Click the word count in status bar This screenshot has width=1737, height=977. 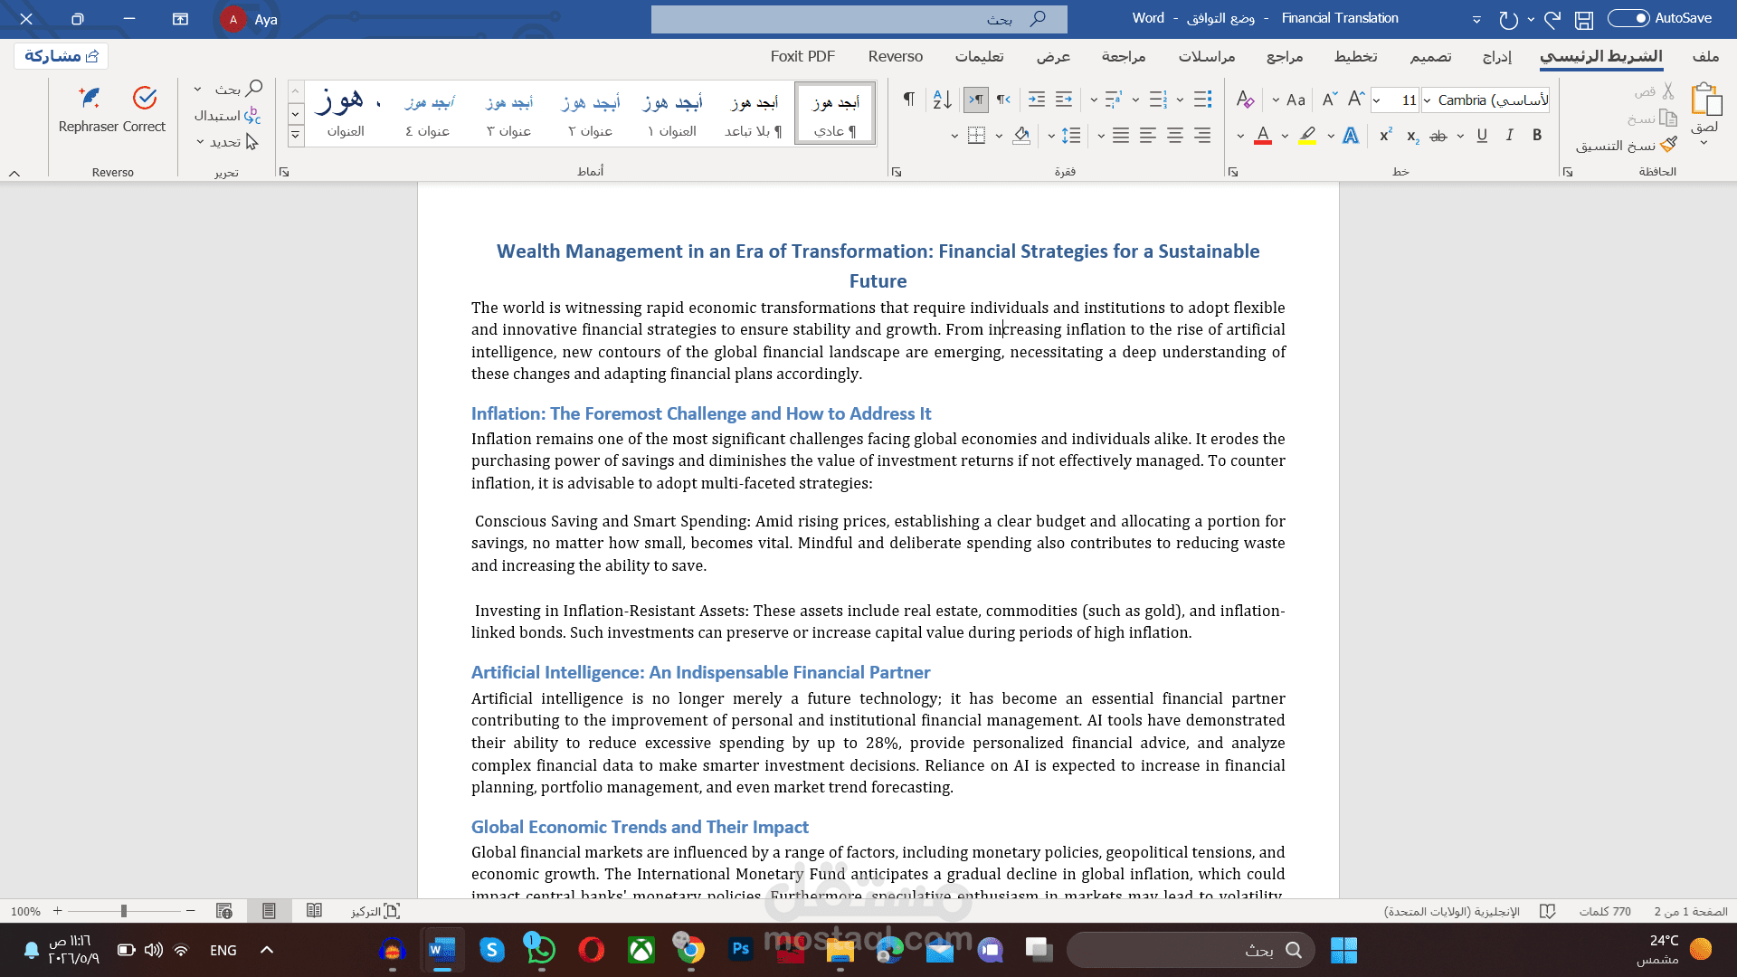(x=1605, y=911)
